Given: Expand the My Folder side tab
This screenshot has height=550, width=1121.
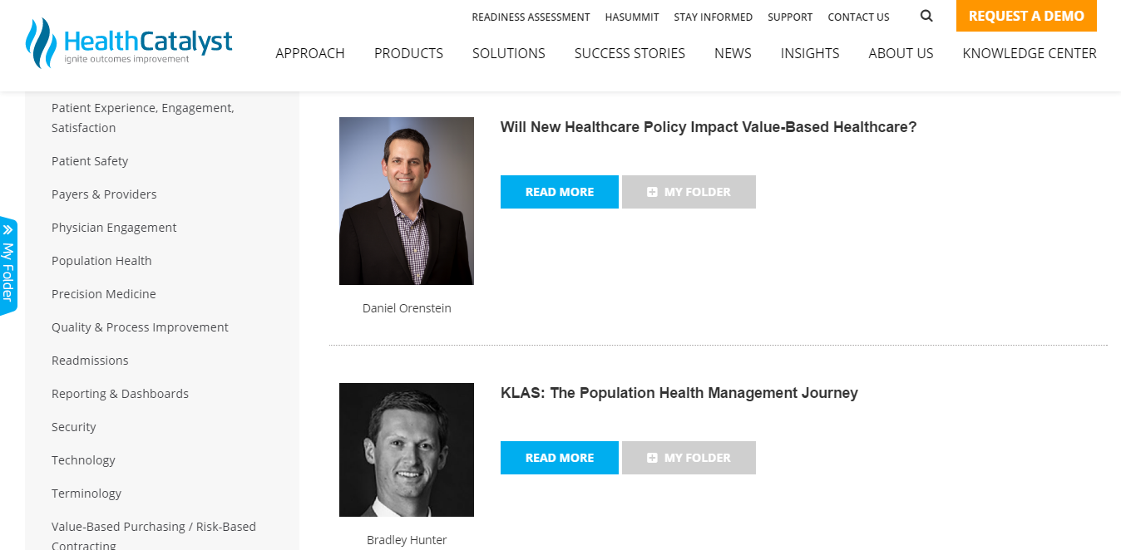Looking at the screenshot, I should (x=8, y=266).
